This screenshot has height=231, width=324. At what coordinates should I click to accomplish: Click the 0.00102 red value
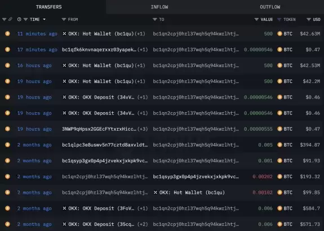click(263, 193)
